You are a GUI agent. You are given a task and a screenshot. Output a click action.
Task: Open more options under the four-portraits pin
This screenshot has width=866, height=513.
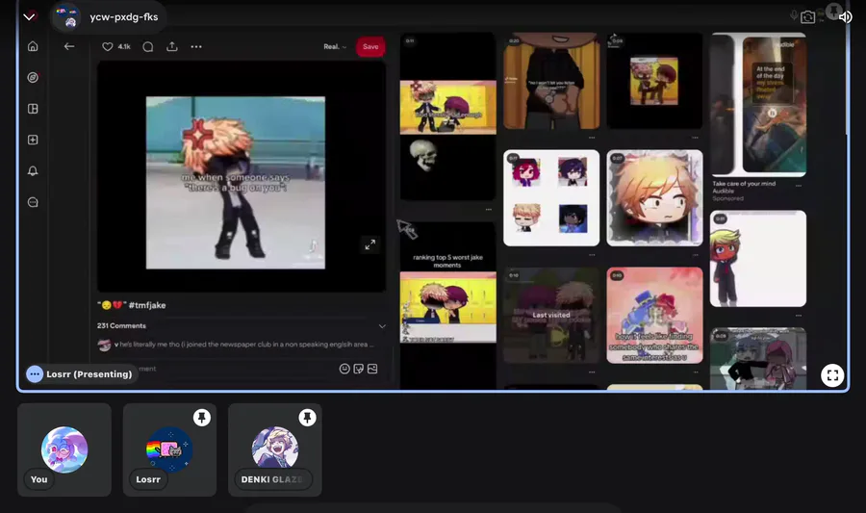point(592,254)
